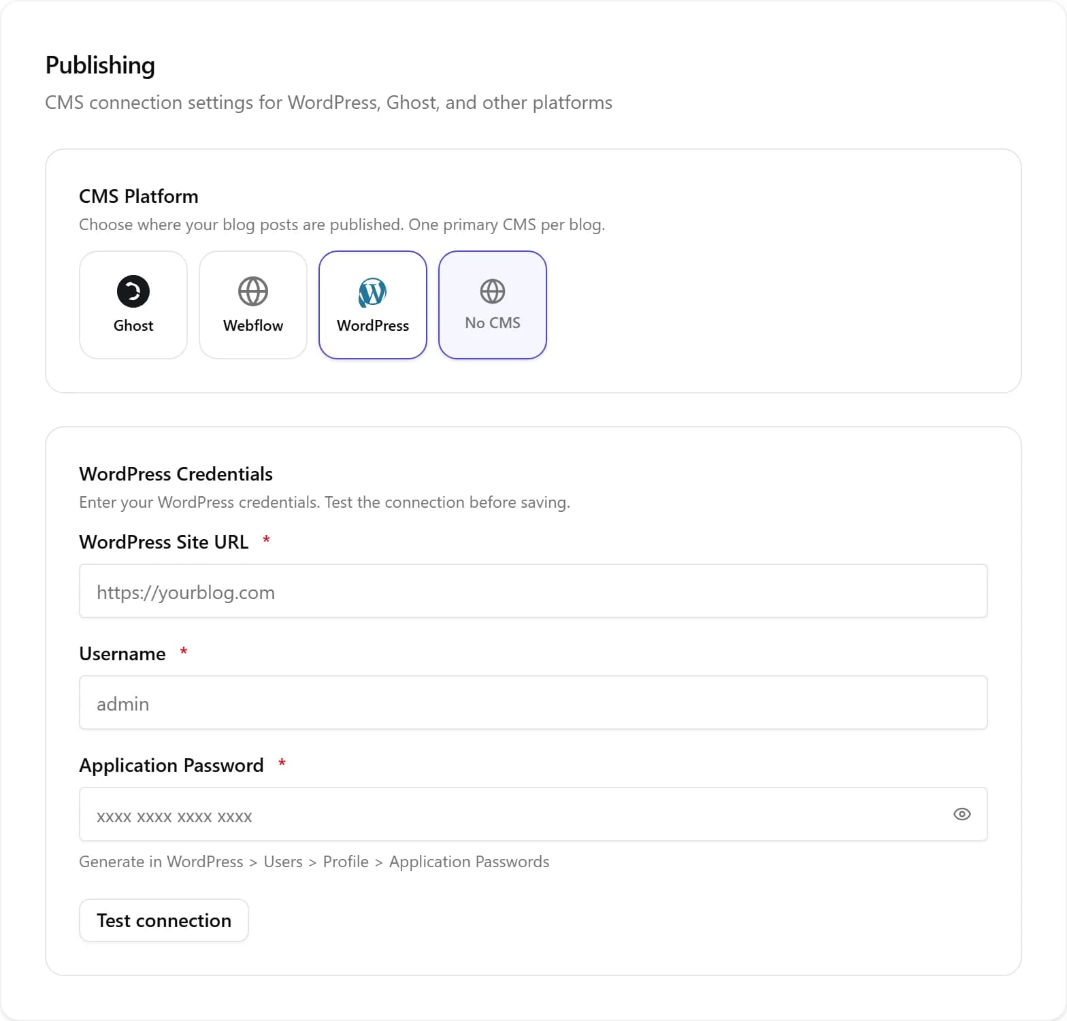Focus the Application Password field
This screenshot has height=1021, width=1067.
pos(533,814)
